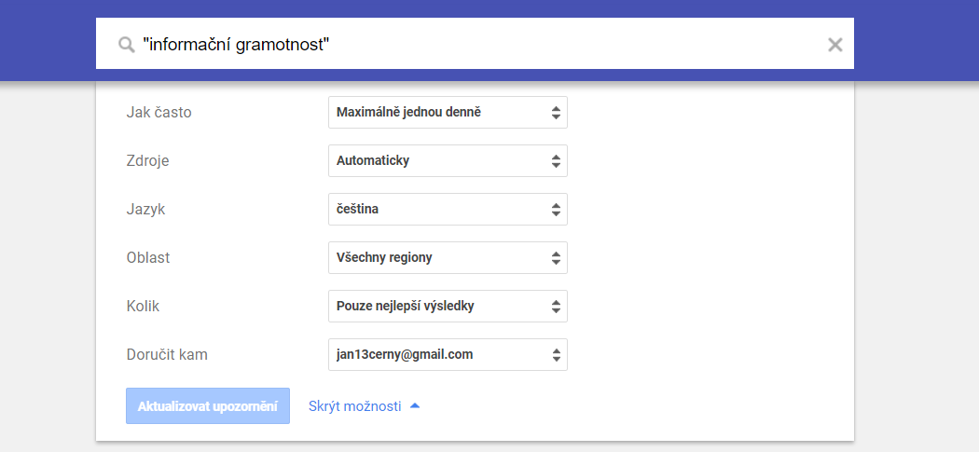Open the Automaticky sources dropdown
979x452 pixels.
(448, 161)
